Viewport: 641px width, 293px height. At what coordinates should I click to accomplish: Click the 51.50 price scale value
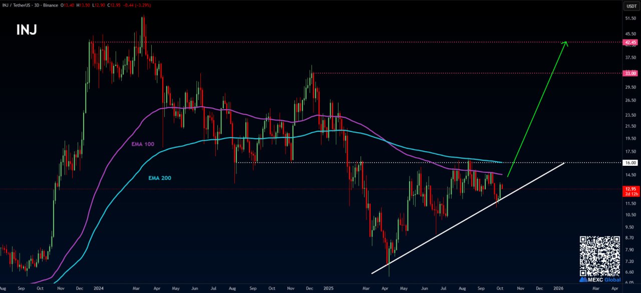[x=630, y=19]
